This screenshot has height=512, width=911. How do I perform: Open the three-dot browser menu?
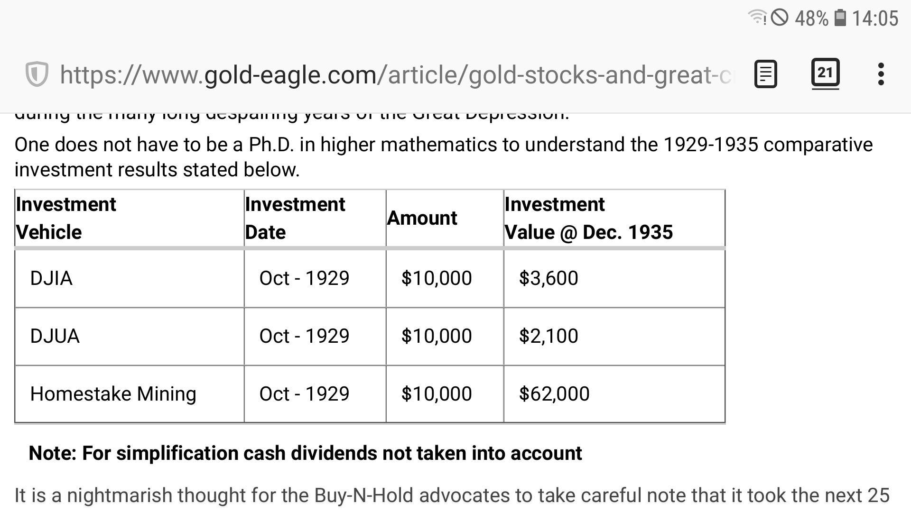tap(881, 74)
